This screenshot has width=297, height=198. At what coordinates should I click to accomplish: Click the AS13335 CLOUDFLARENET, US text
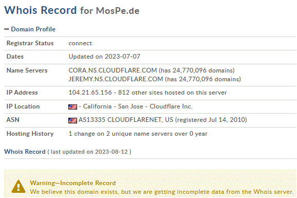coord(126,120)
